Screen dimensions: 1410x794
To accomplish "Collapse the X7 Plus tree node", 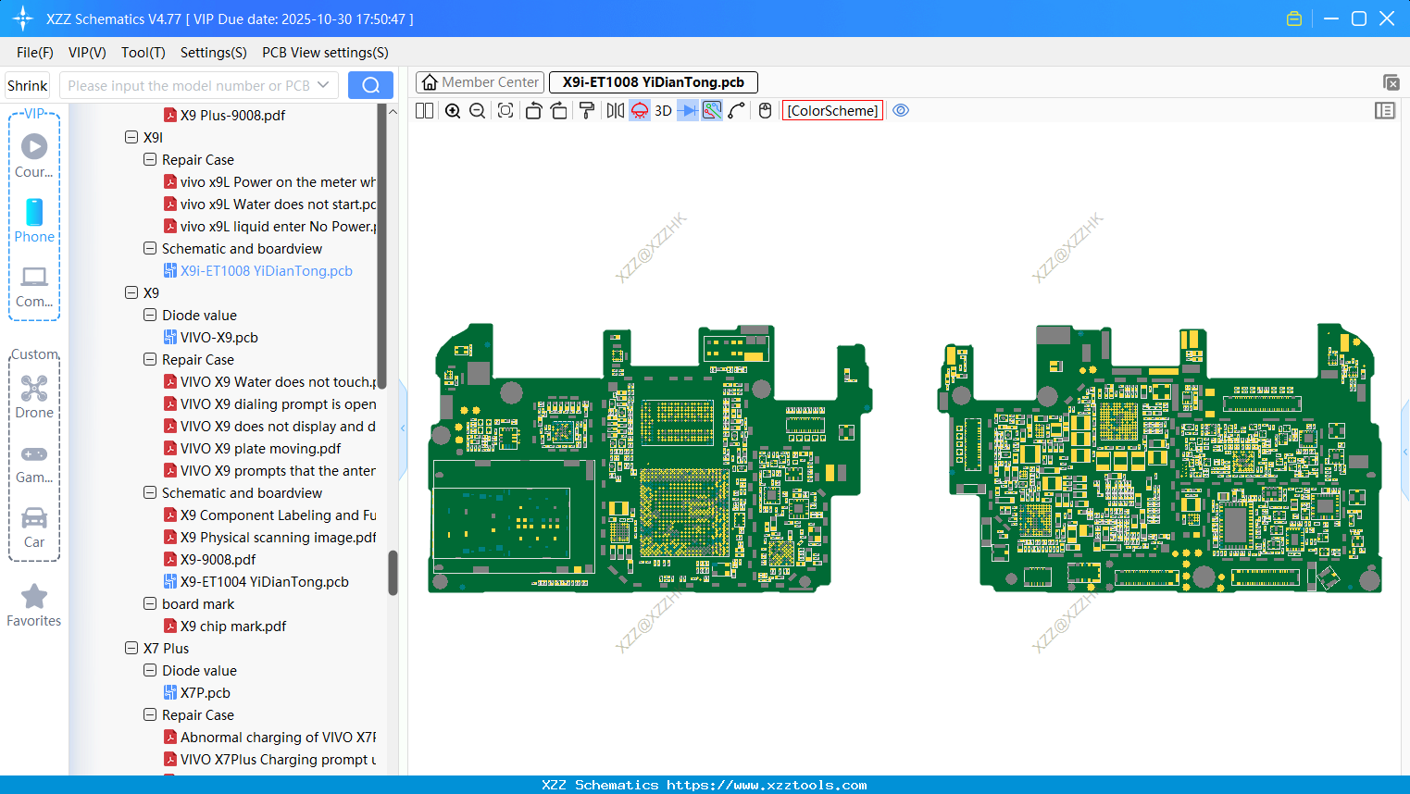I will point(131,648).
